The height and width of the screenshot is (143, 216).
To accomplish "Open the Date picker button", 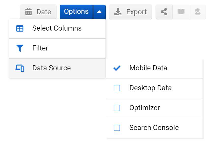I will click(38, 12).
